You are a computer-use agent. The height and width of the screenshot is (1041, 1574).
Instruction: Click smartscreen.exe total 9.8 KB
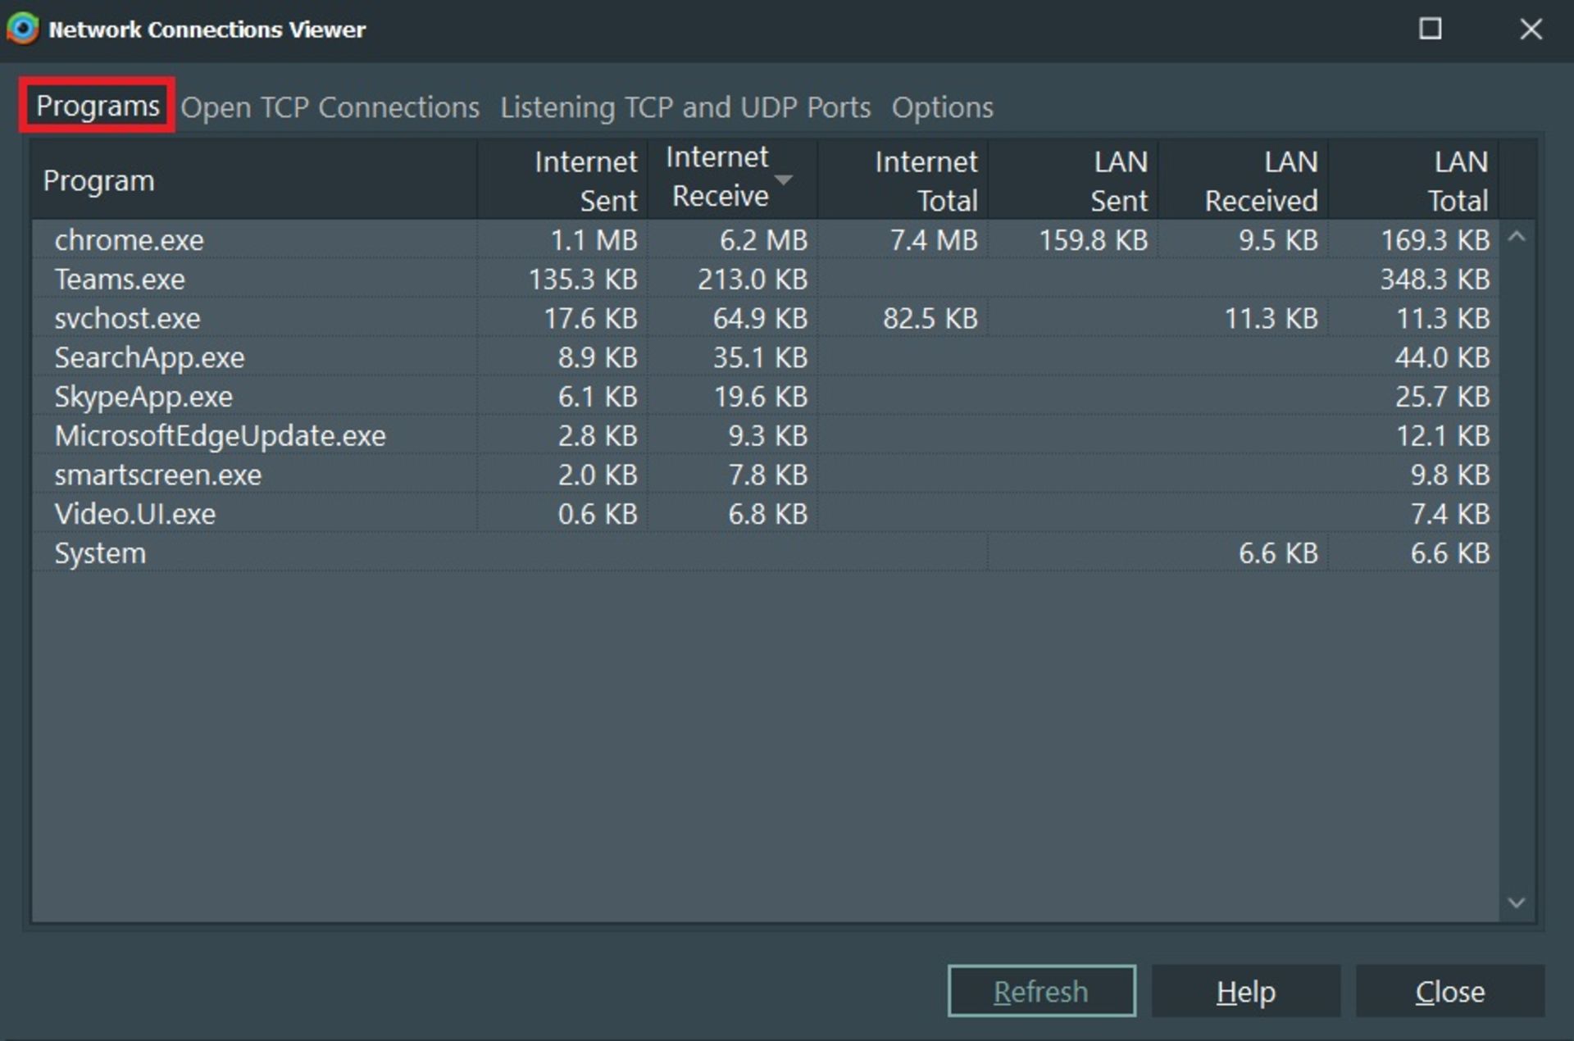click(x=1449, y=475)
